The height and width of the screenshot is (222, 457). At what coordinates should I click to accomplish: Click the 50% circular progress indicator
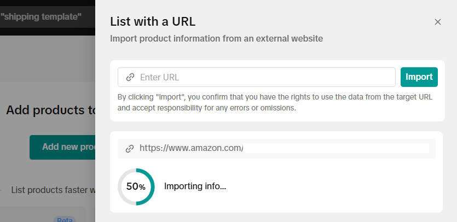coord(136,186)
